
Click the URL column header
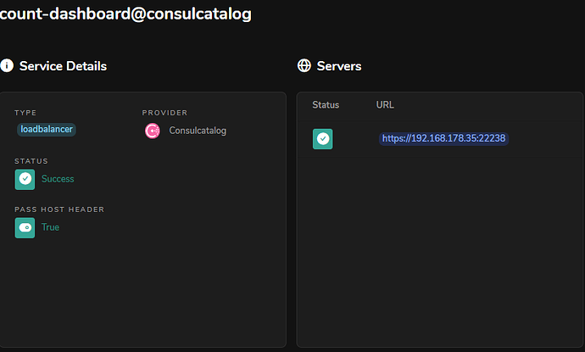click(385, 105)
